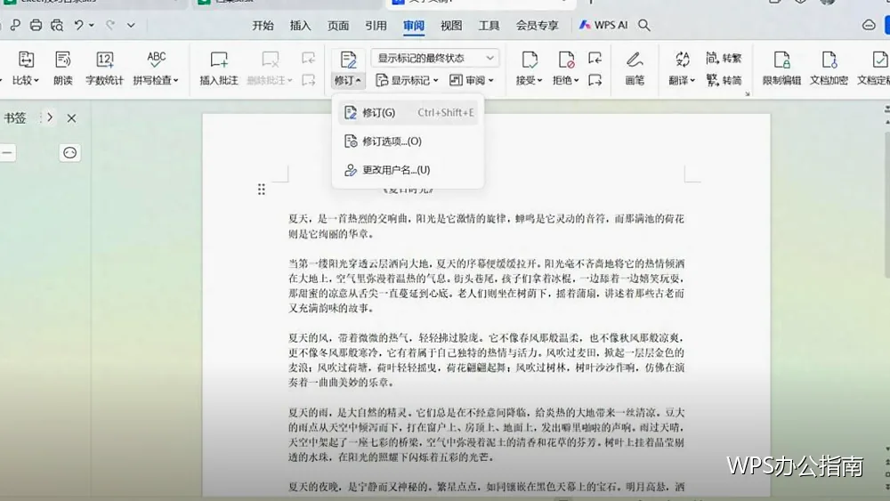890x501 pixels.
Task: Click the Compare (比较) documents icon
Action: pos(26,60)
